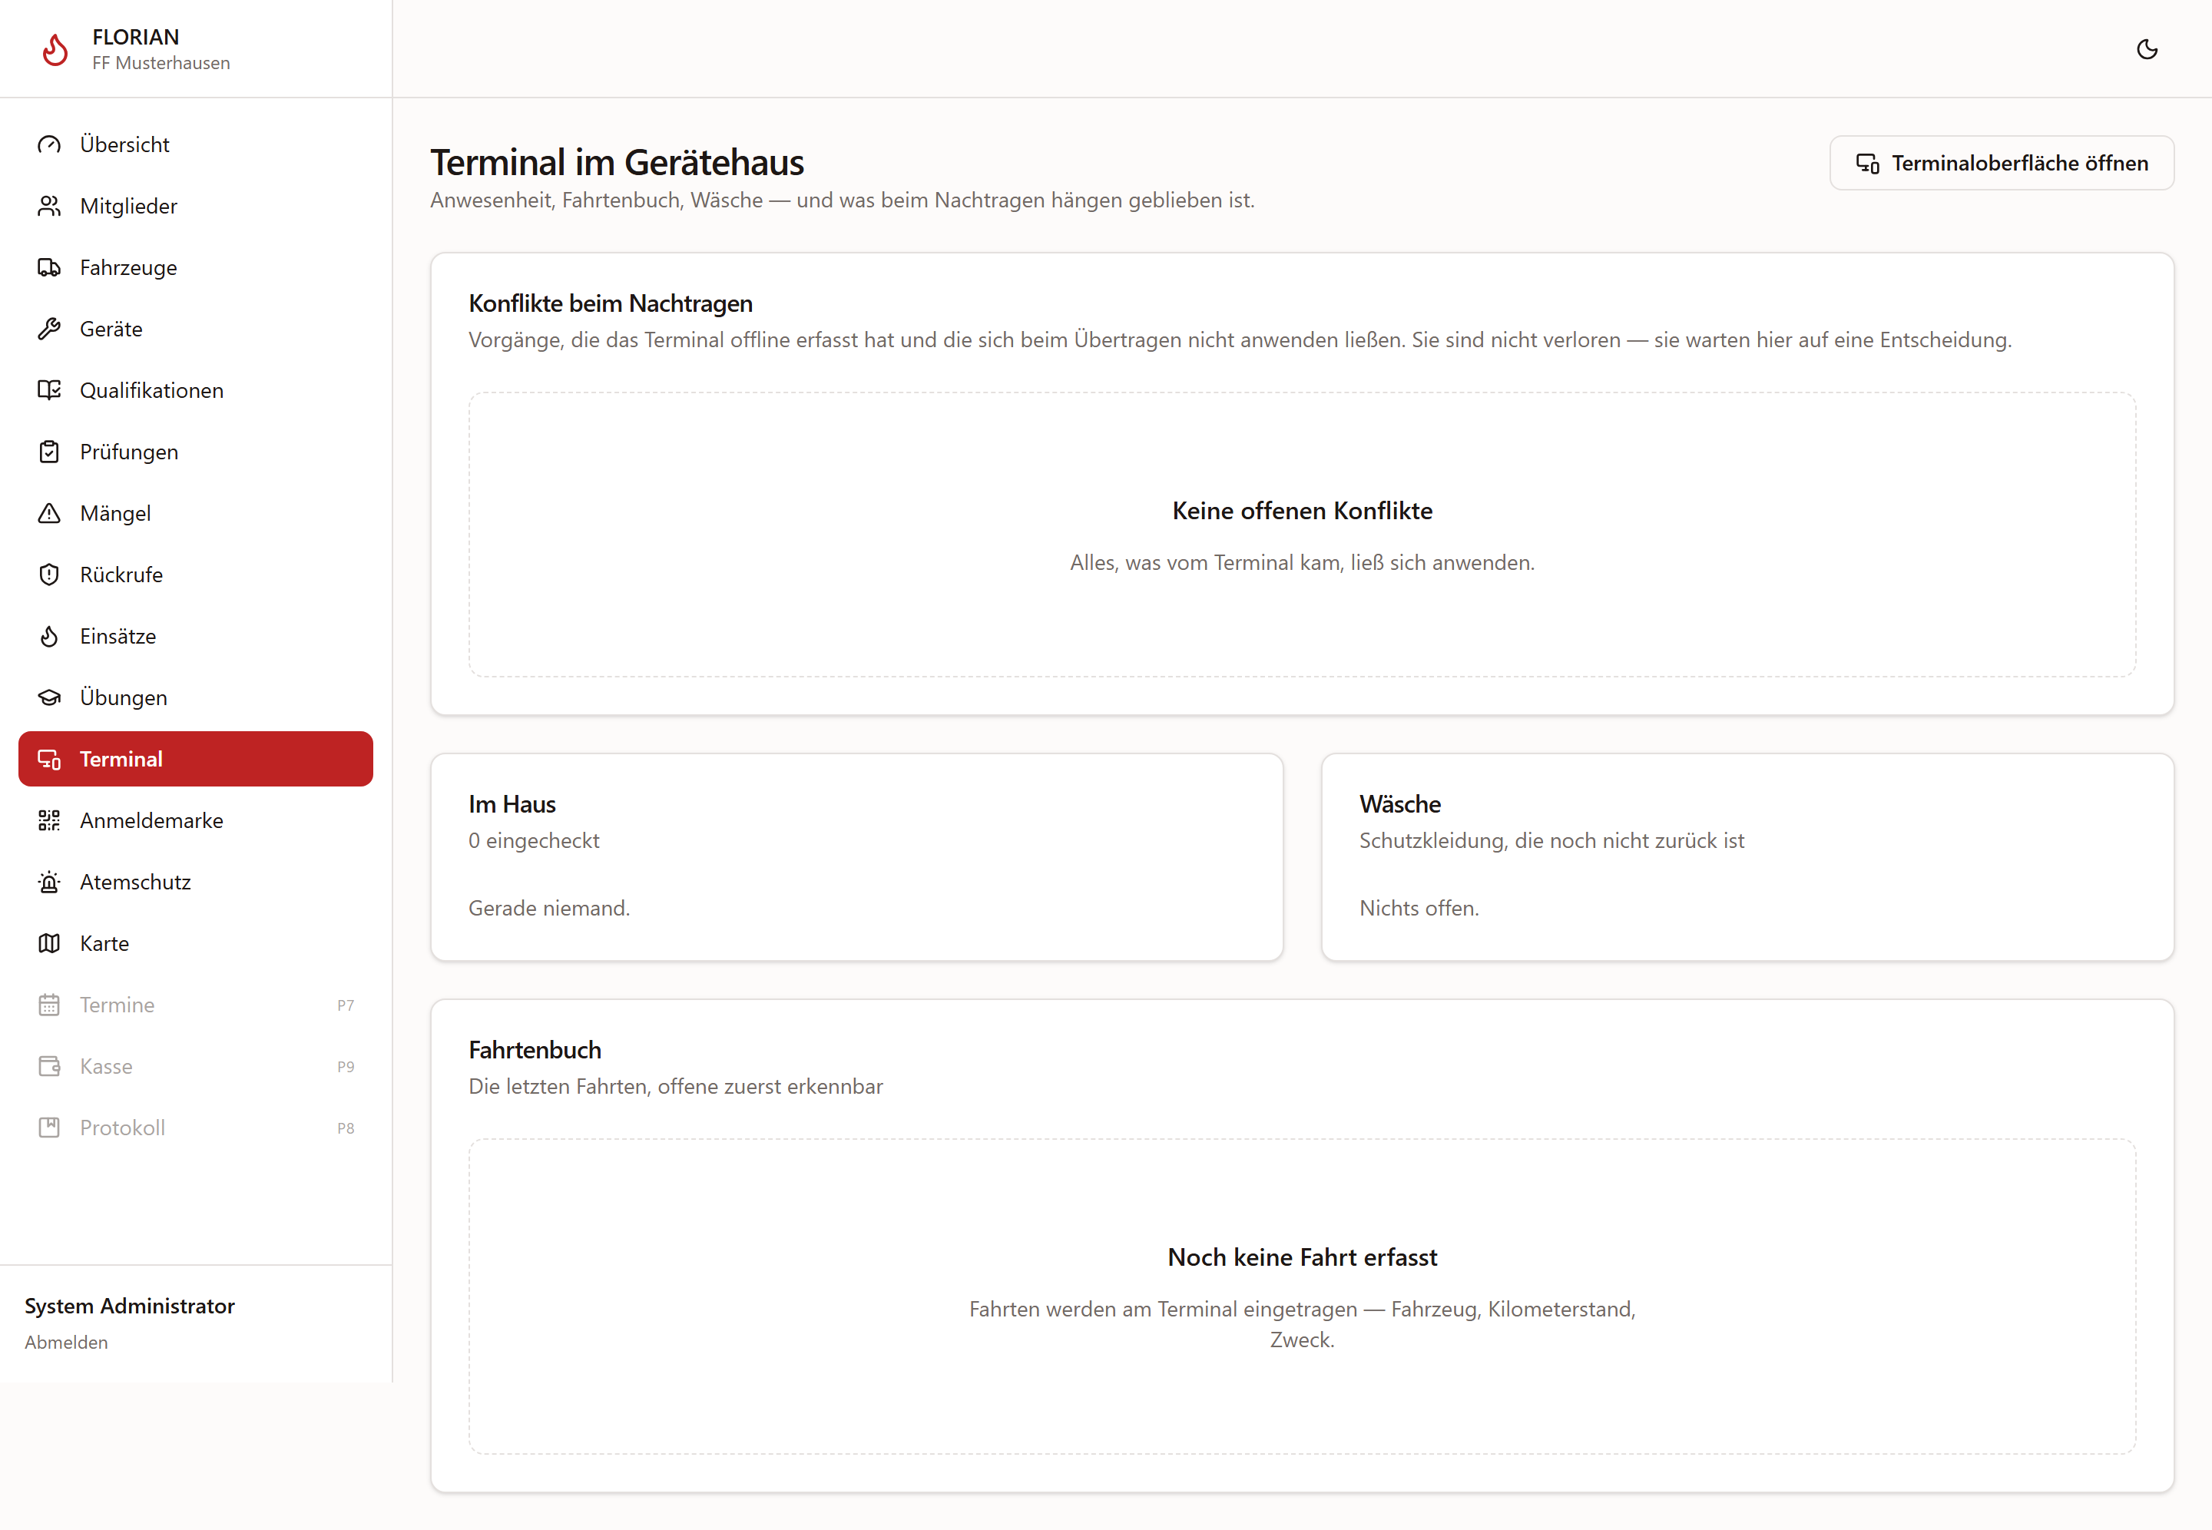Viewport: 2212px width, 1530px height.
Task: Click the FLORIAN flame logo
Action: [55, 49]
